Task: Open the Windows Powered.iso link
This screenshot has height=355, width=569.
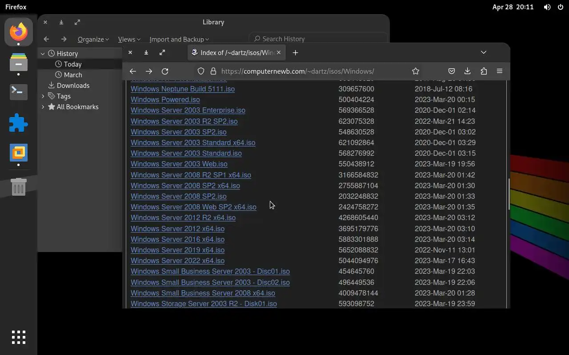Action: point(165,99)
